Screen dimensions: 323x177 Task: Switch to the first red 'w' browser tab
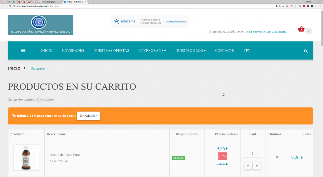click(x=4, y=2)
